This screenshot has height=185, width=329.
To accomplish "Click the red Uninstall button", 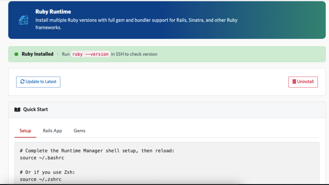I will click(x=303, y=82).
